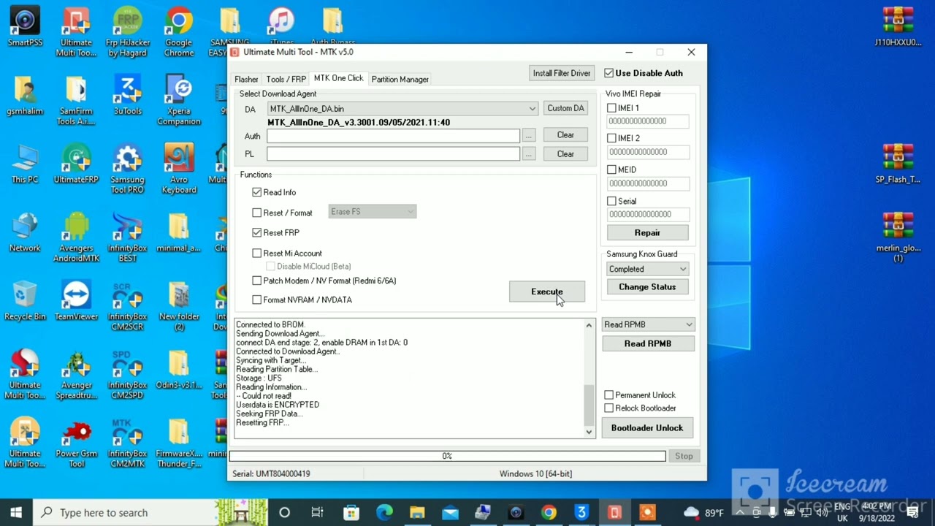Click the 0% progress bar

447,456
